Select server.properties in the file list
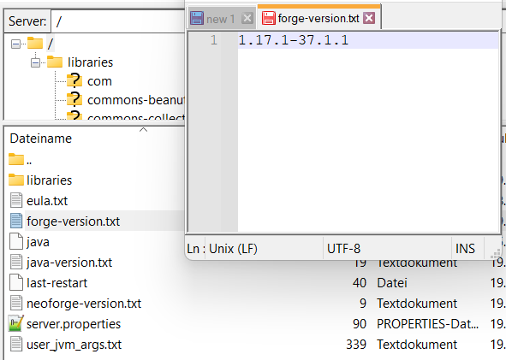506x360 pixels. [x=74, y=324]
